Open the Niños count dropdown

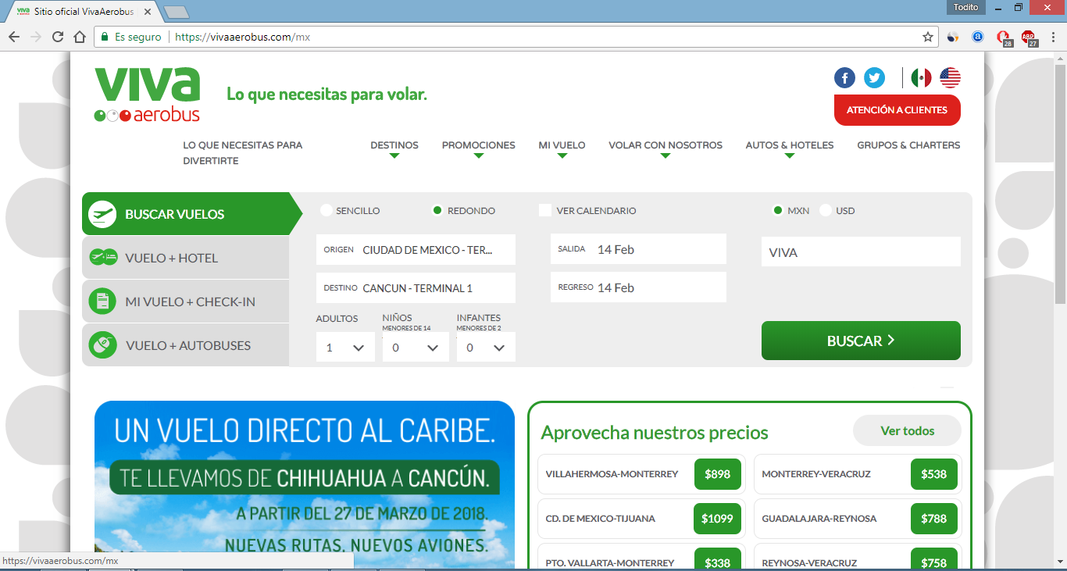(x=416, y=348)
